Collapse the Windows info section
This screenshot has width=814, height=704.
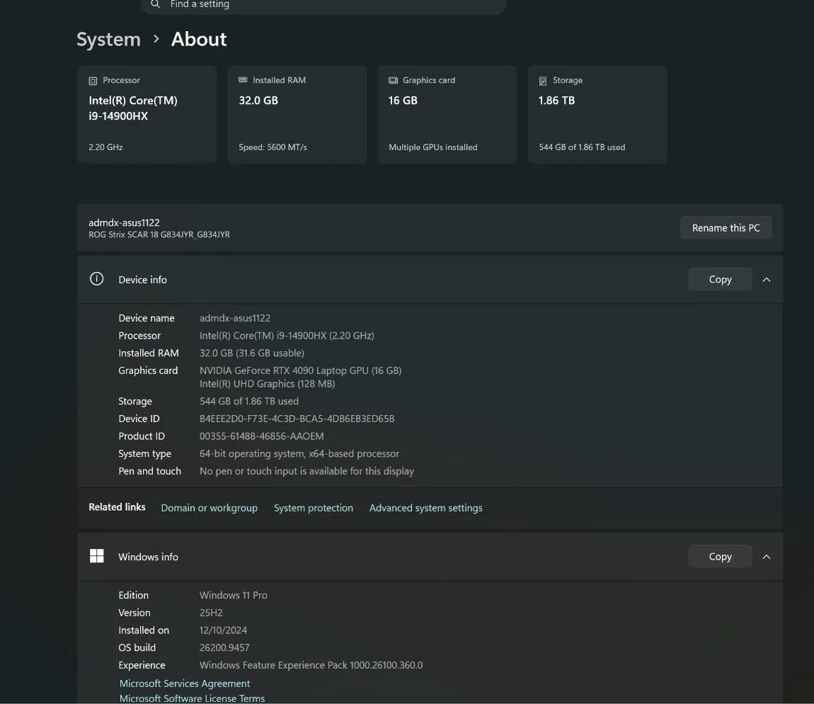pos(767,557)
